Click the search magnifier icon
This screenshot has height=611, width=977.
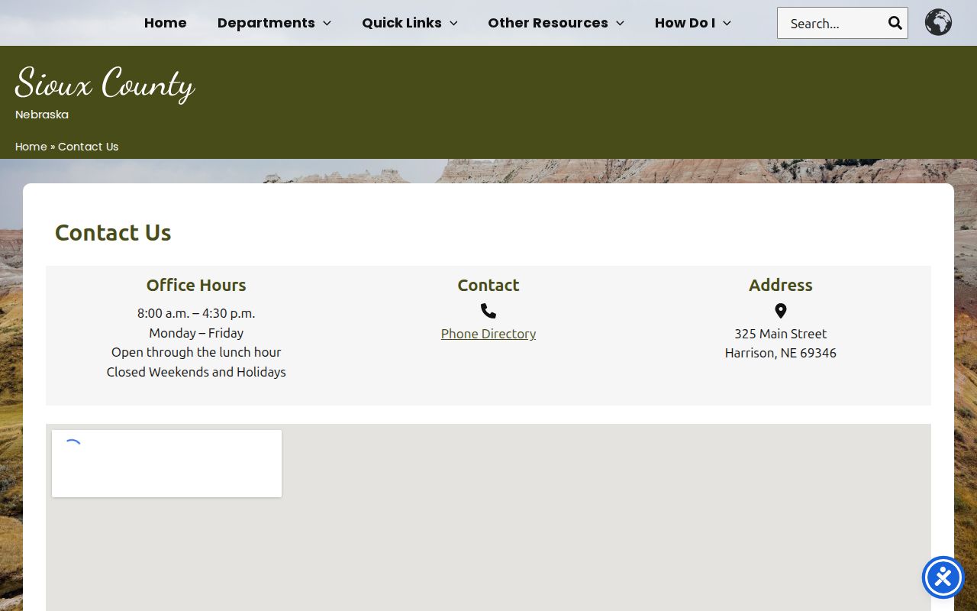click(x=895, y=23)
